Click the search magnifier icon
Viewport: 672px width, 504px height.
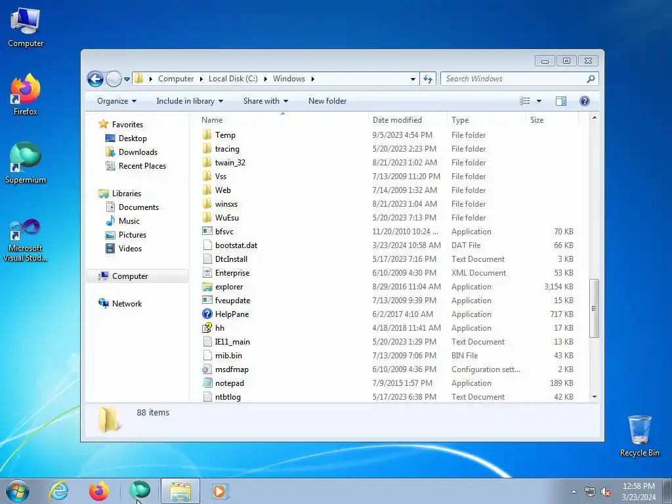click(x=591, y=79)
